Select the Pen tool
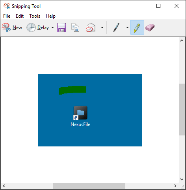 point(116,27)
